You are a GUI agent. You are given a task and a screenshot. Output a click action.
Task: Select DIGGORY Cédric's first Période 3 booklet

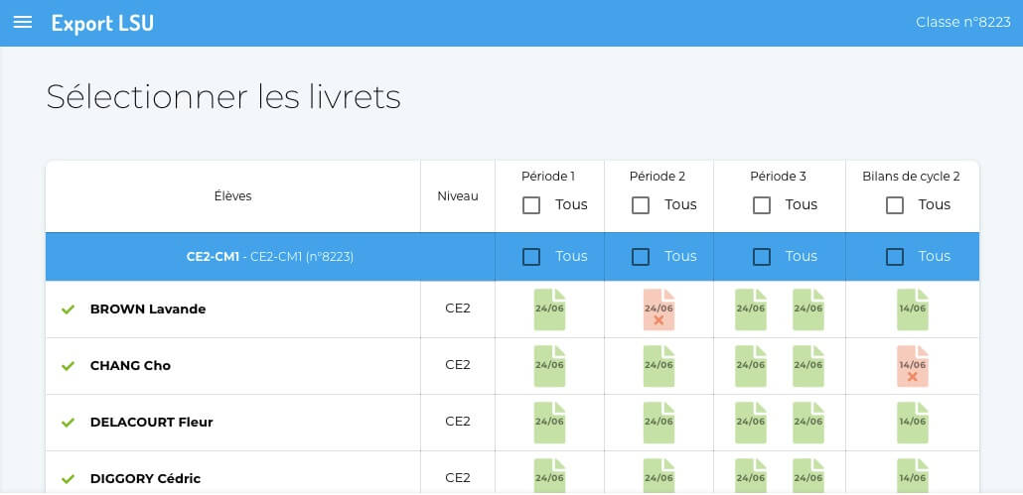pos(750,476)
